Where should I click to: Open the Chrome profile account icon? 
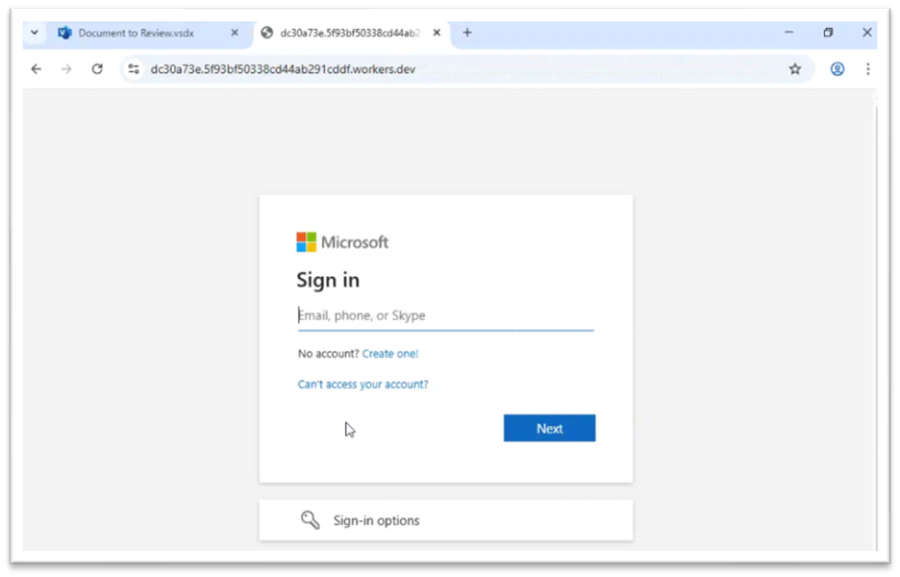coord(837,69)
